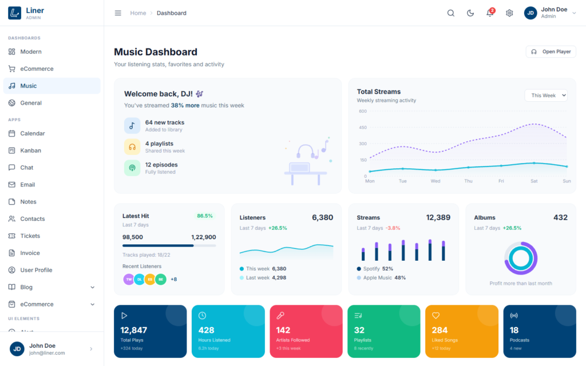Expand the Blog submenu chevron
The image size is (586, 366).
click(92, 287)
